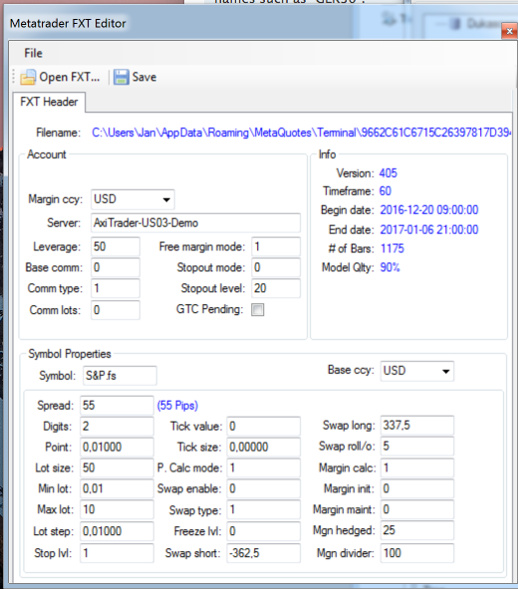
Task: Click the Save toolbar label
Action: point(144,77)
